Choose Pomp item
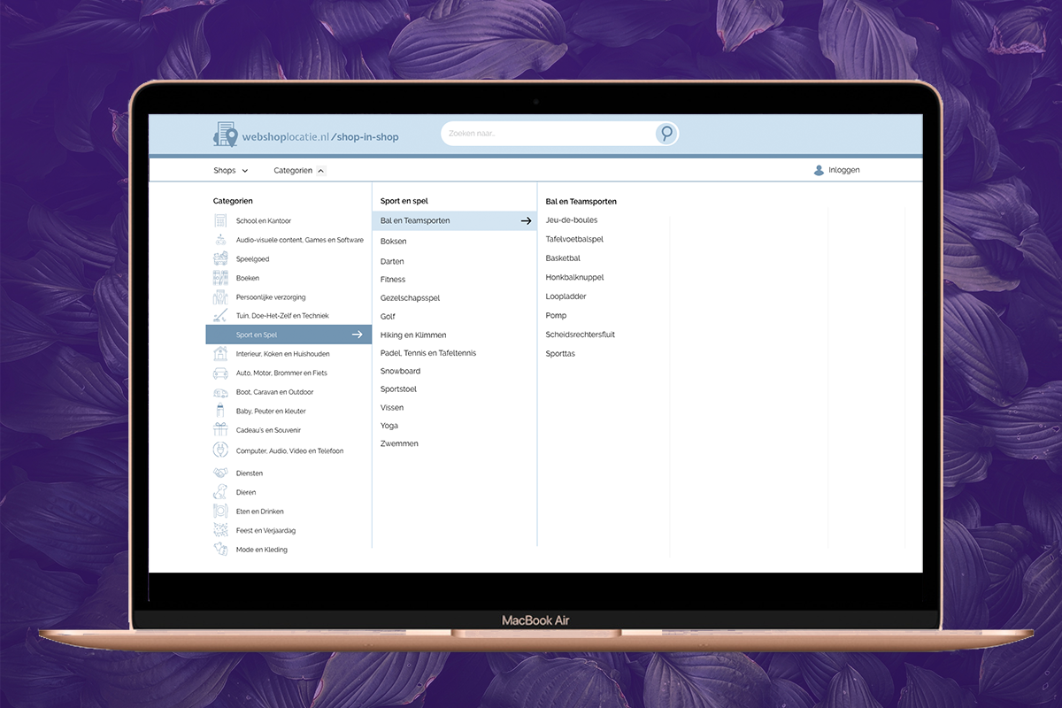Screen dimensions: 1062x708 point(556,316)
